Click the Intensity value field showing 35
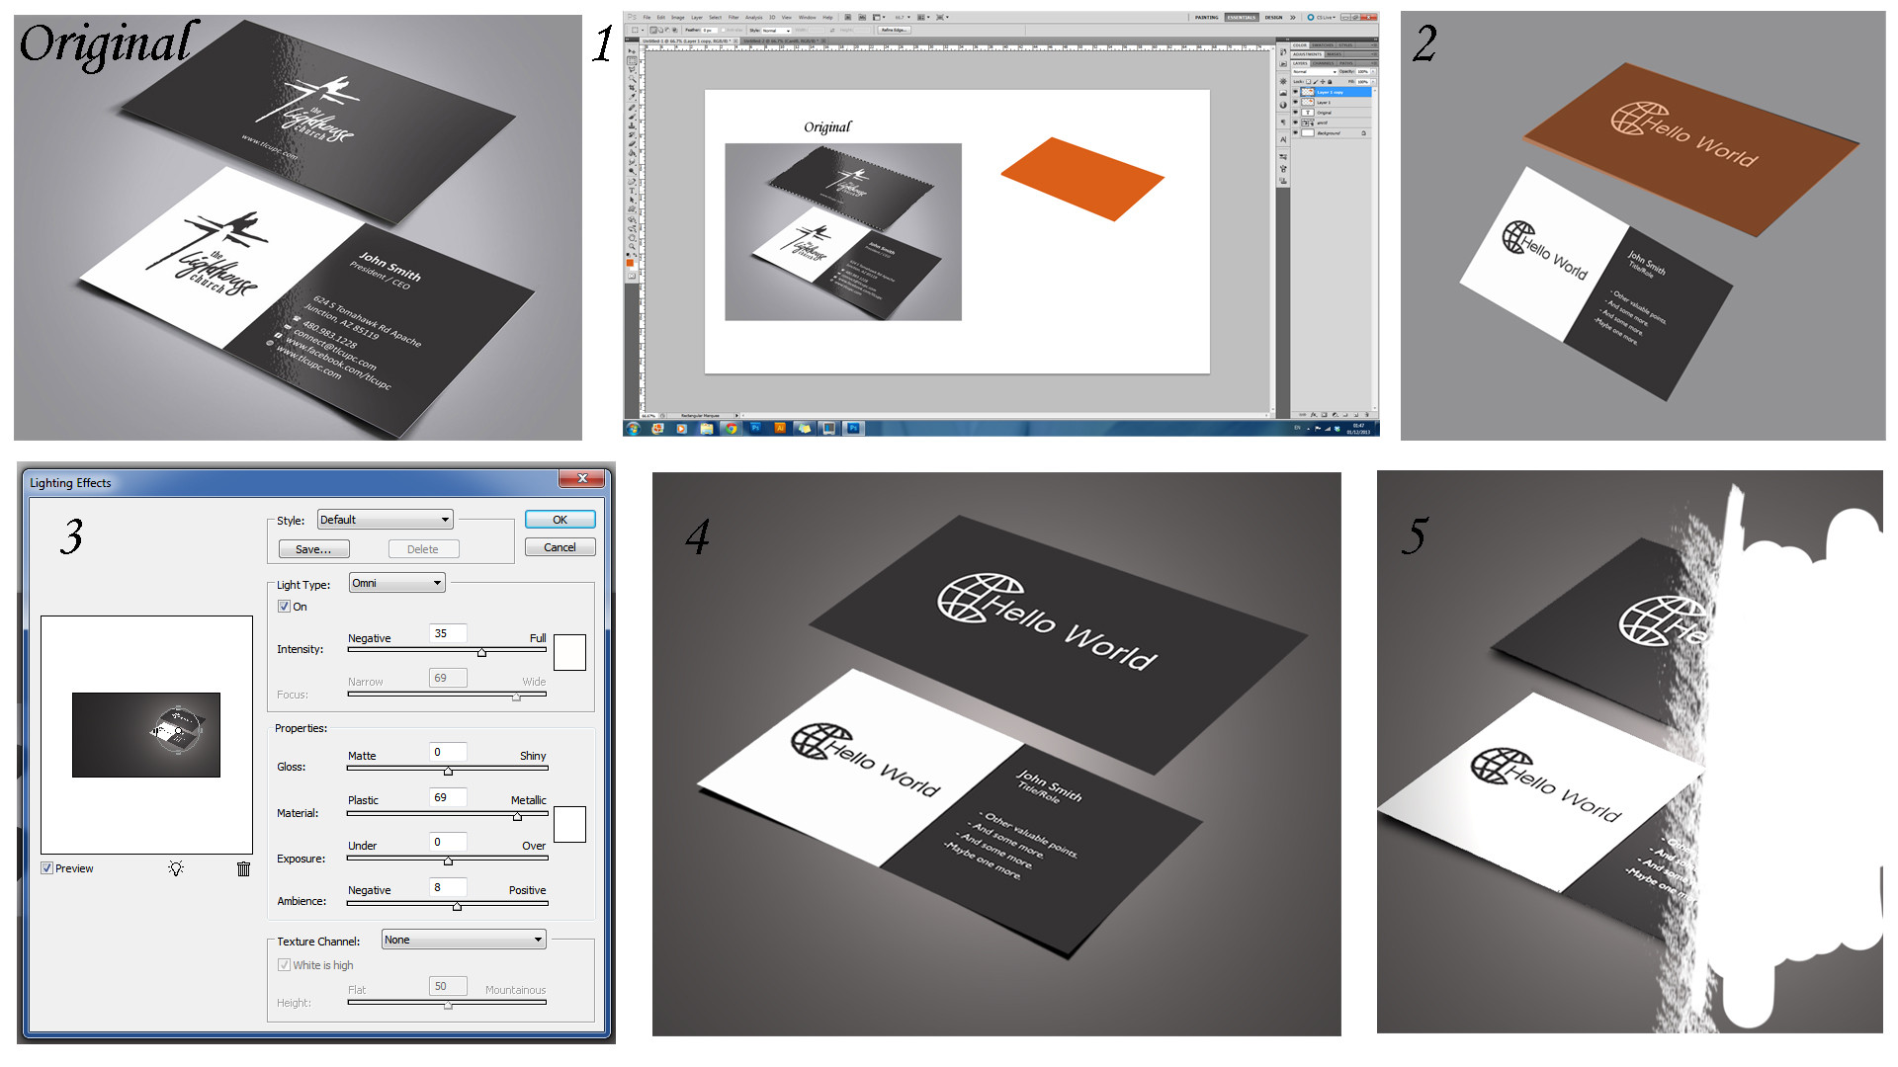 pos(448,633)
